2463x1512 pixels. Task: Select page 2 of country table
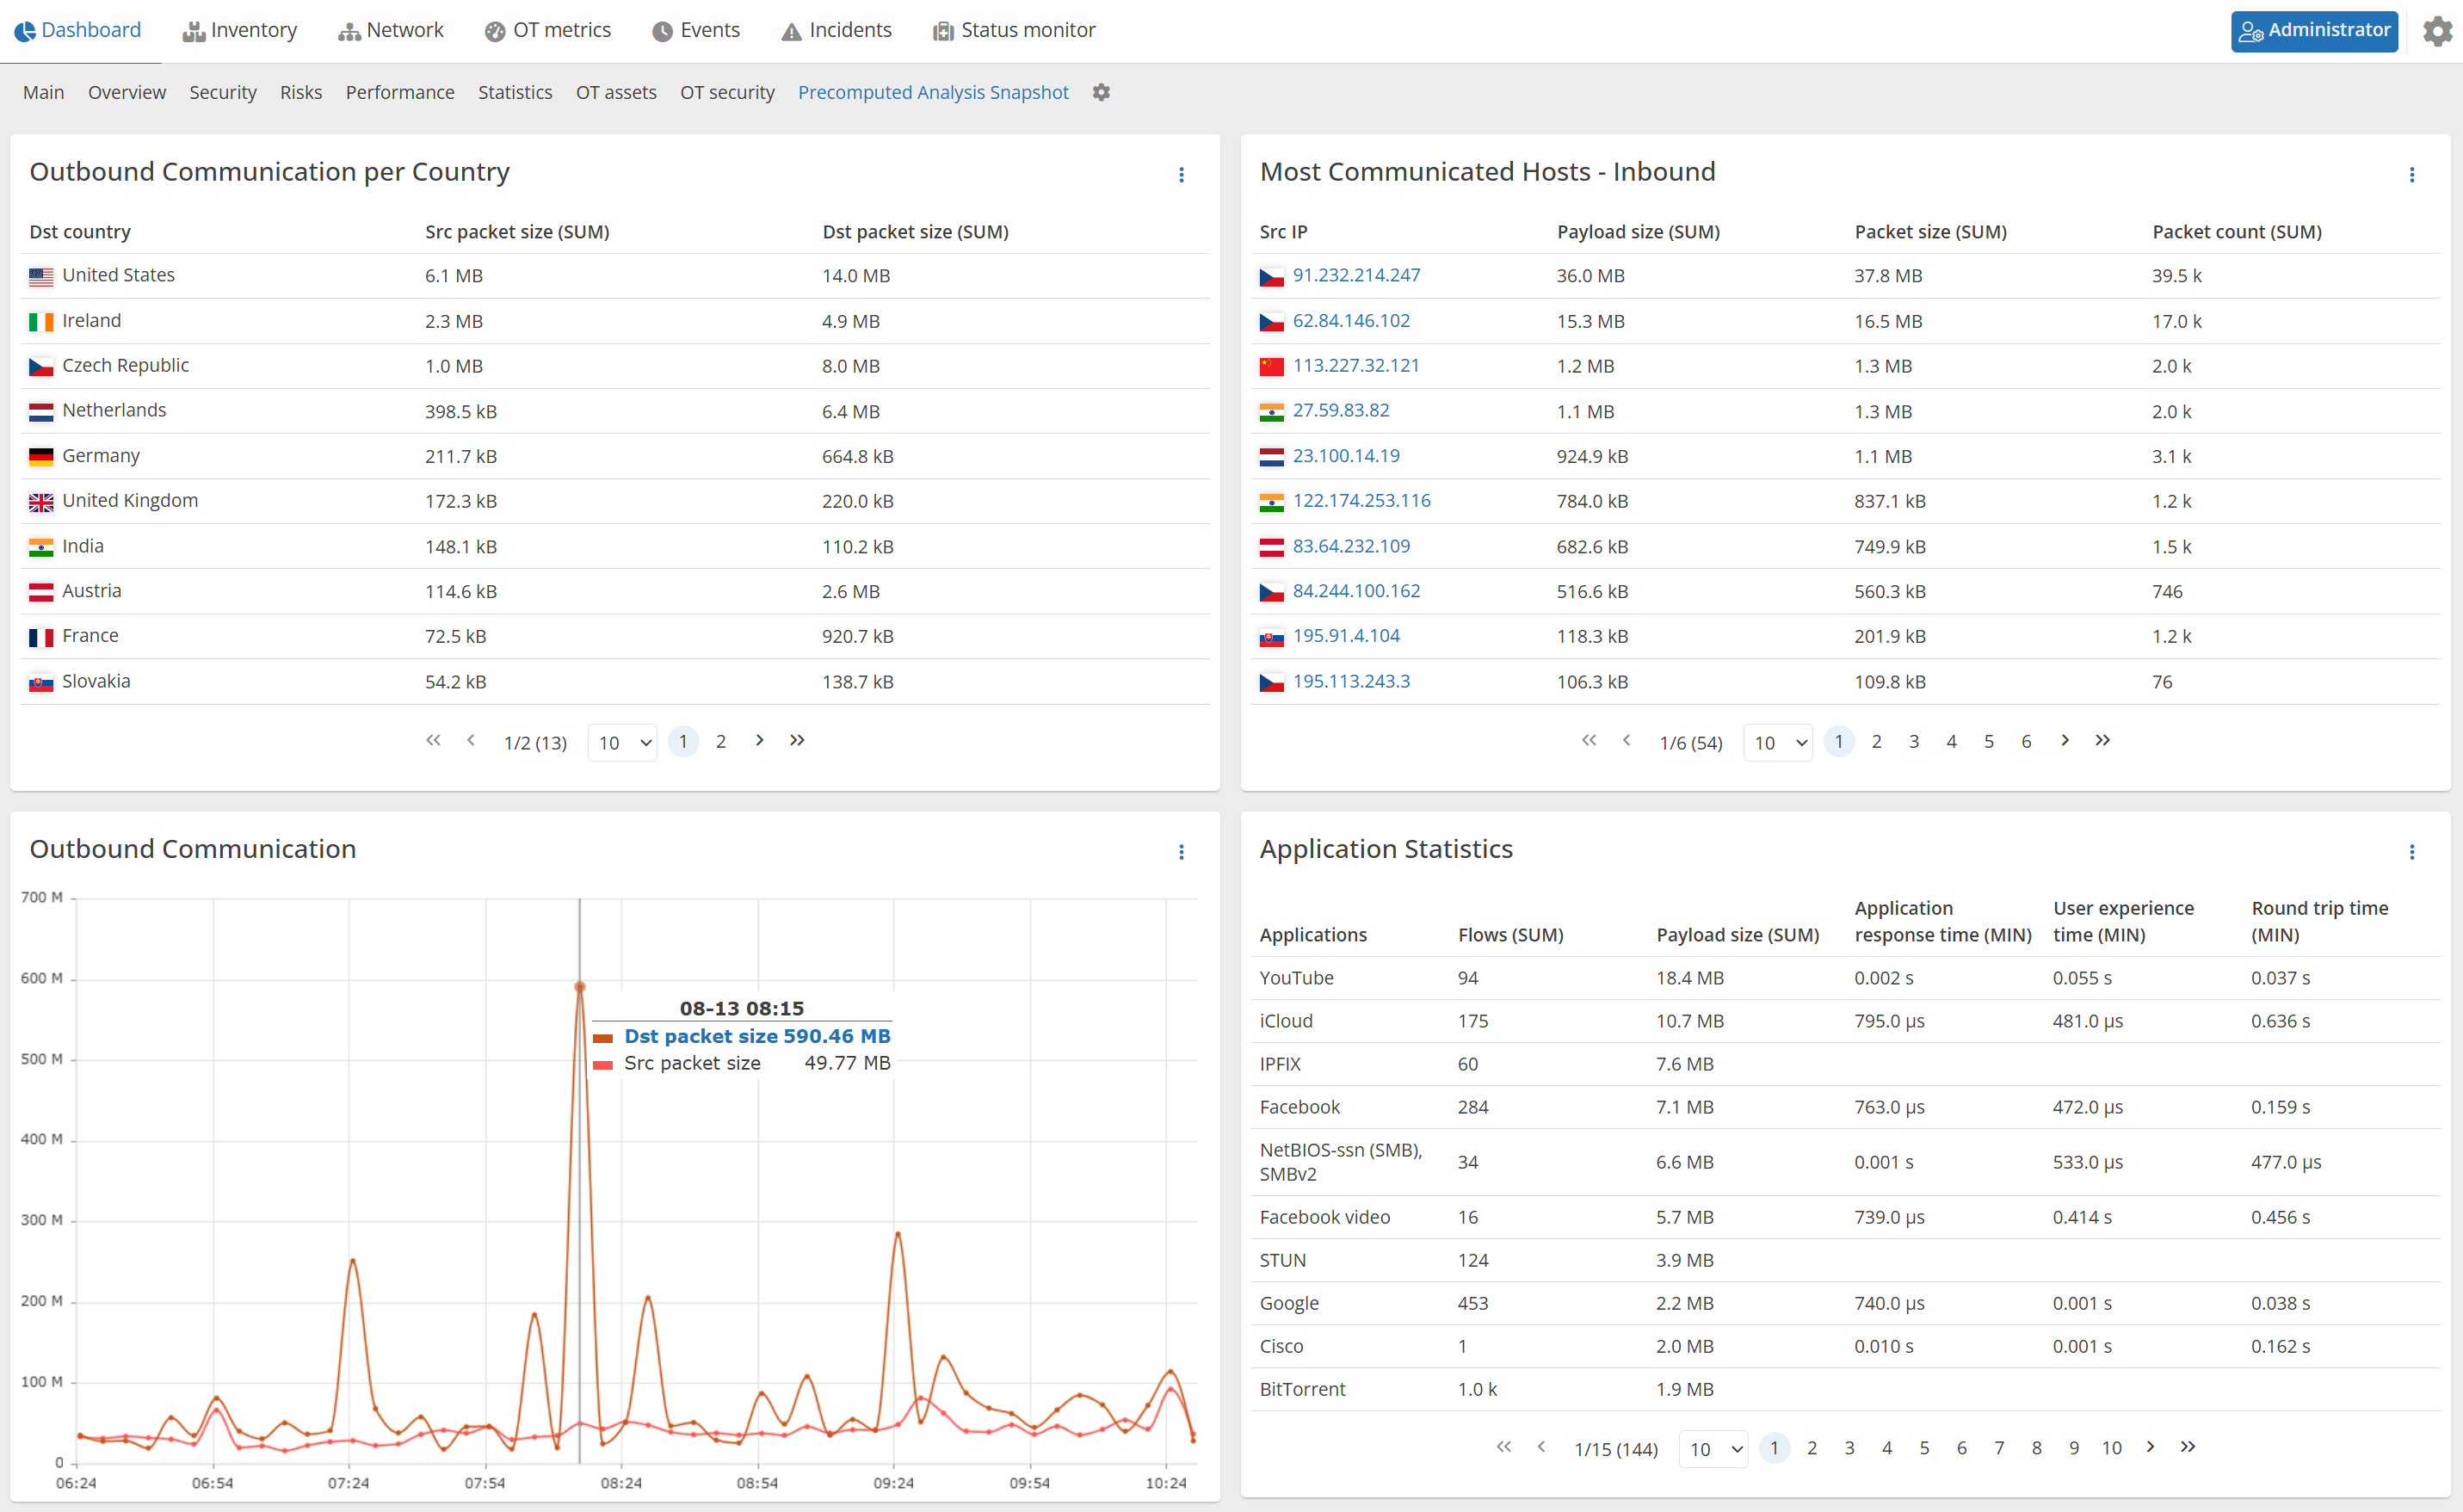click(x=720, y=741)
